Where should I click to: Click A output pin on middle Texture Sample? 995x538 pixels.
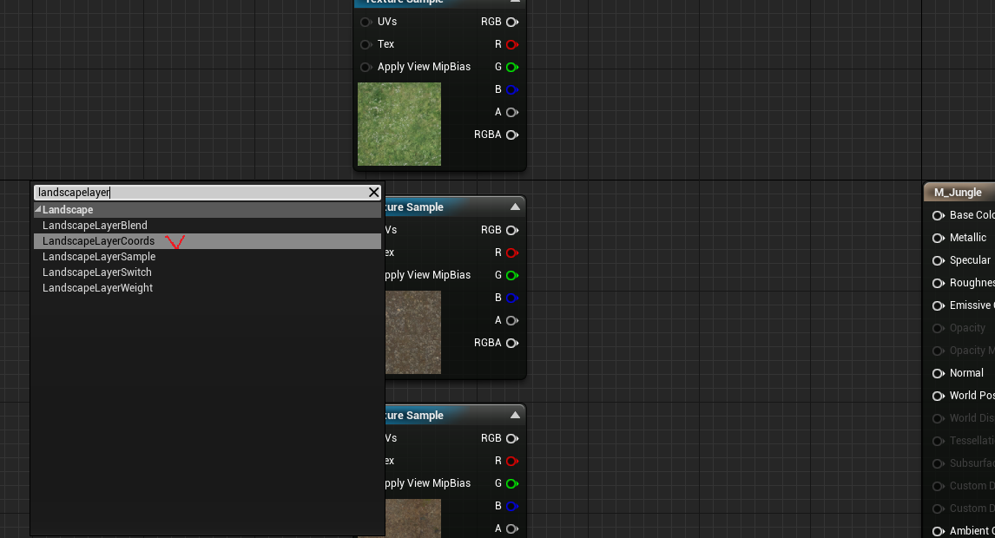[x=512, y=320]
